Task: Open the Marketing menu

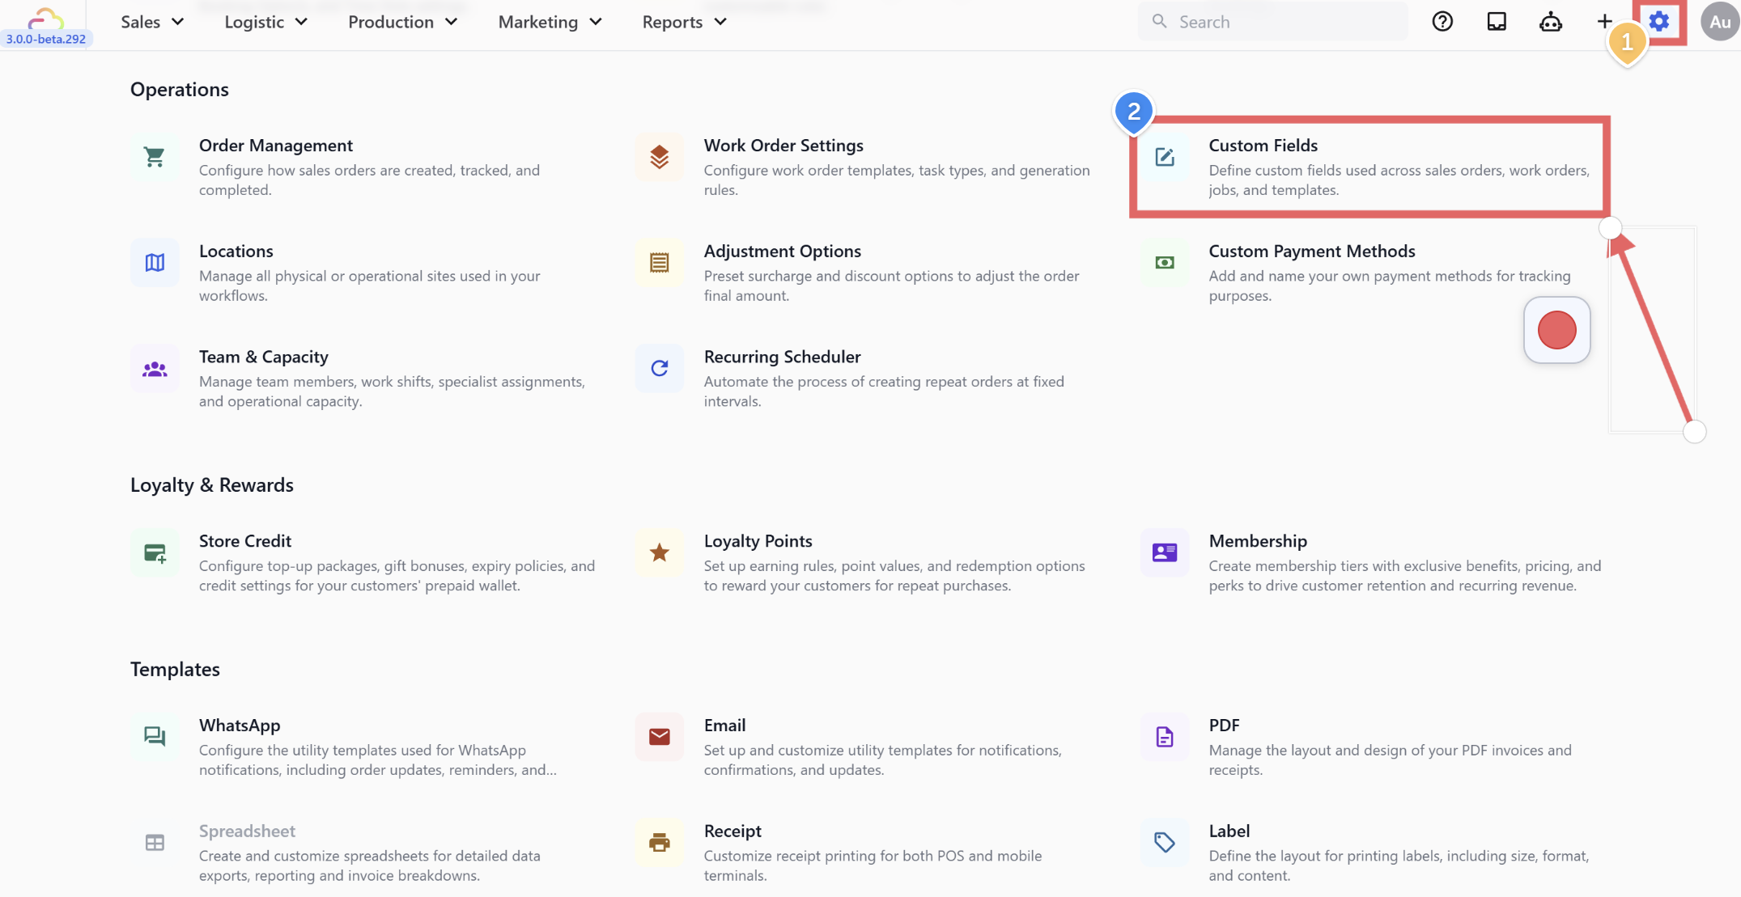Action: coord(550,22)
